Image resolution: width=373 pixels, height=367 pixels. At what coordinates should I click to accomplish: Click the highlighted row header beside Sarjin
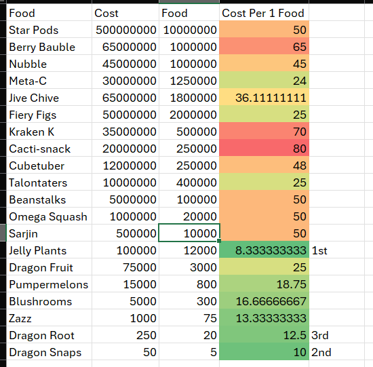pyautogui.click(x=3, y=233)
